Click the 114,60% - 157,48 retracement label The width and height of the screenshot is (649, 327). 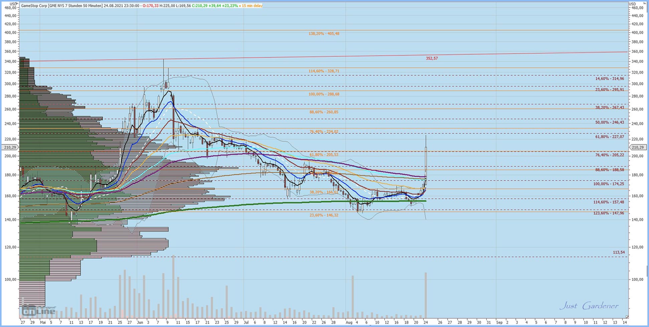609,202
